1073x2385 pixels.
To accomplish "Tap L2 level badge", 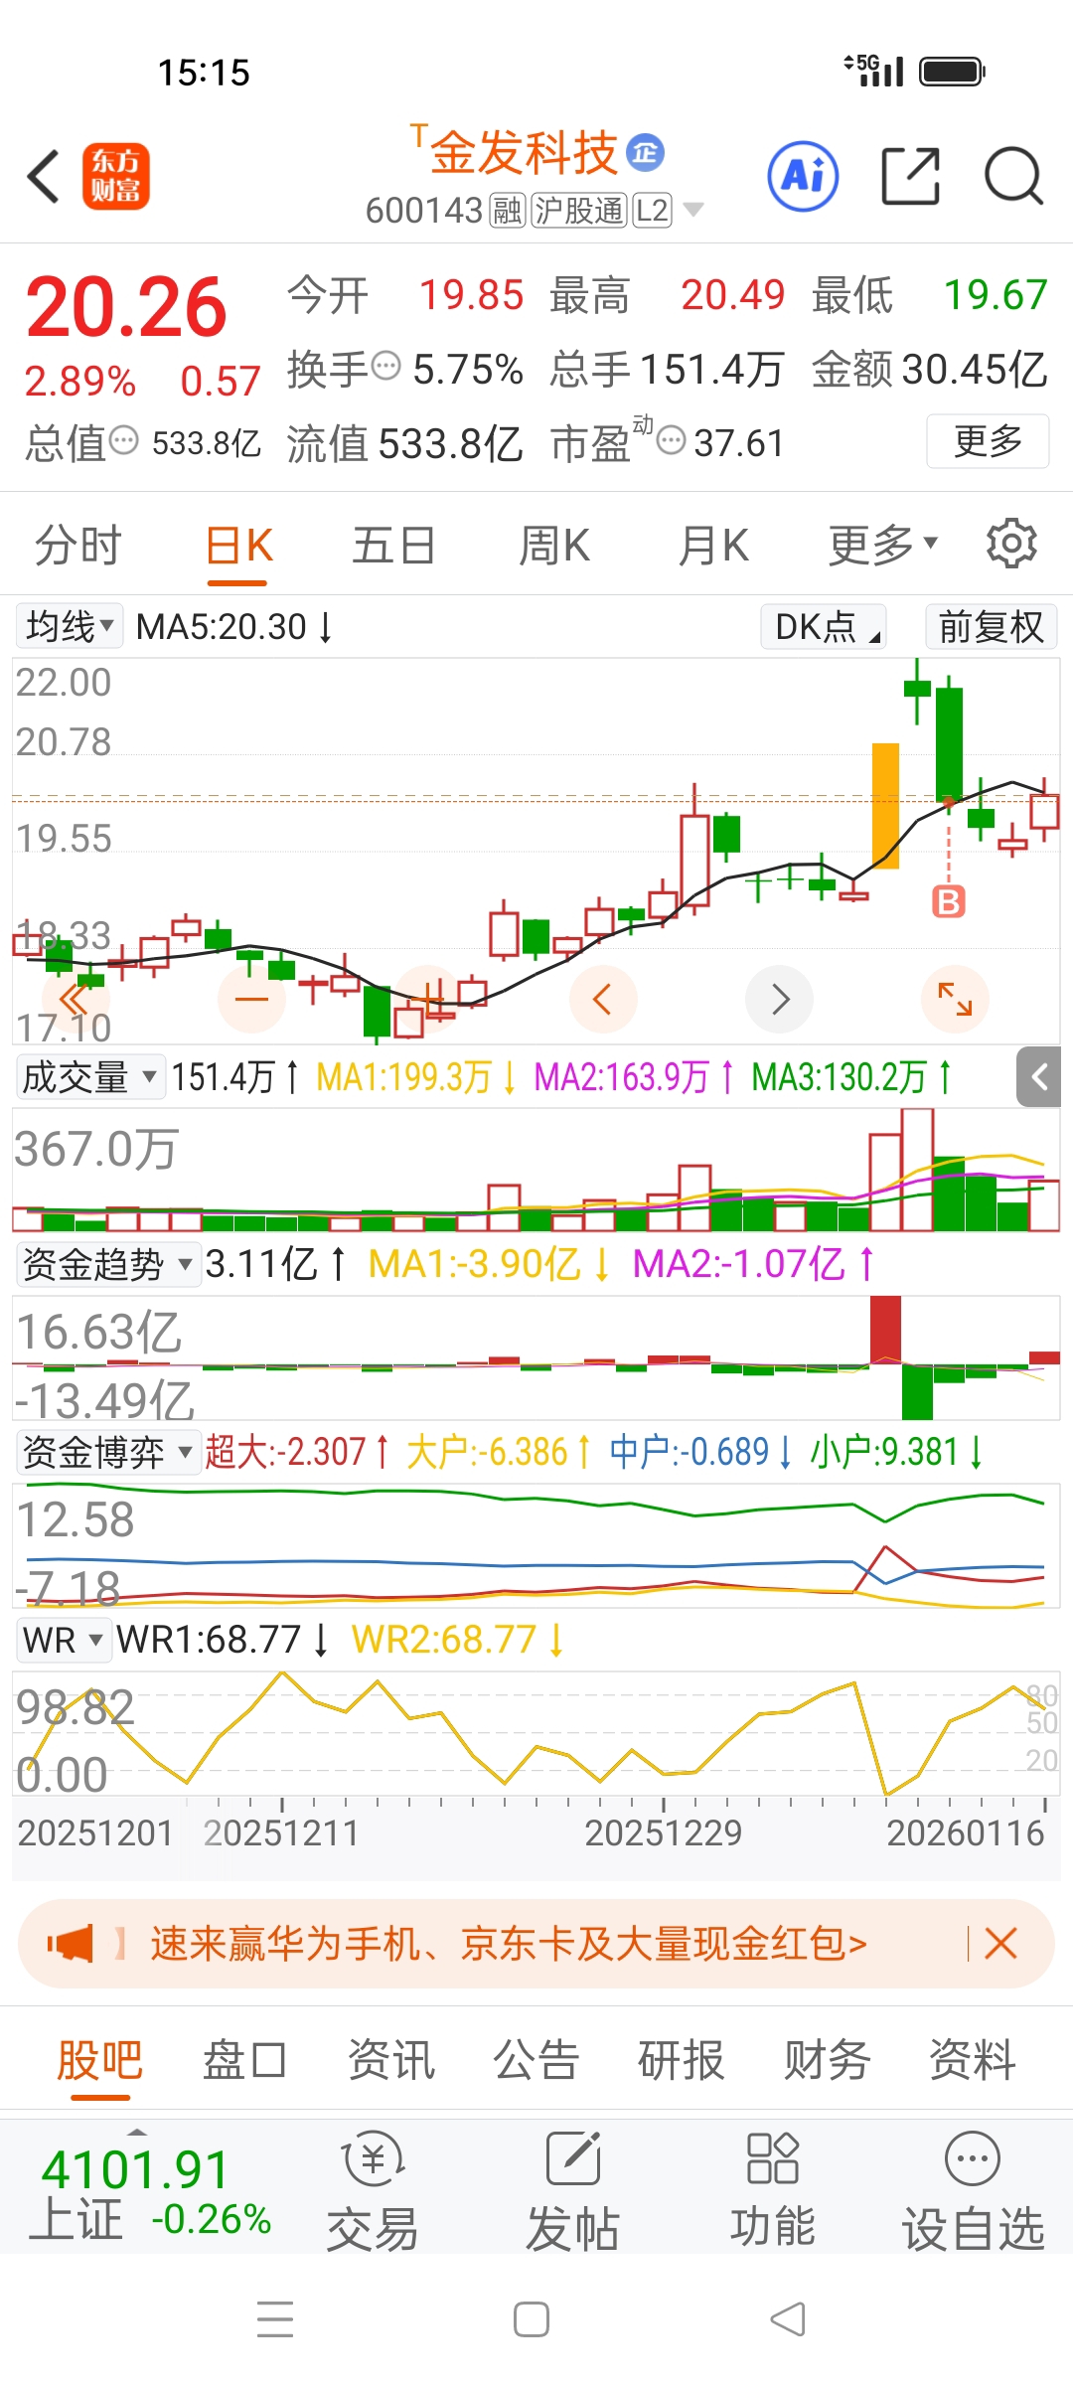I will coord(653,211).
